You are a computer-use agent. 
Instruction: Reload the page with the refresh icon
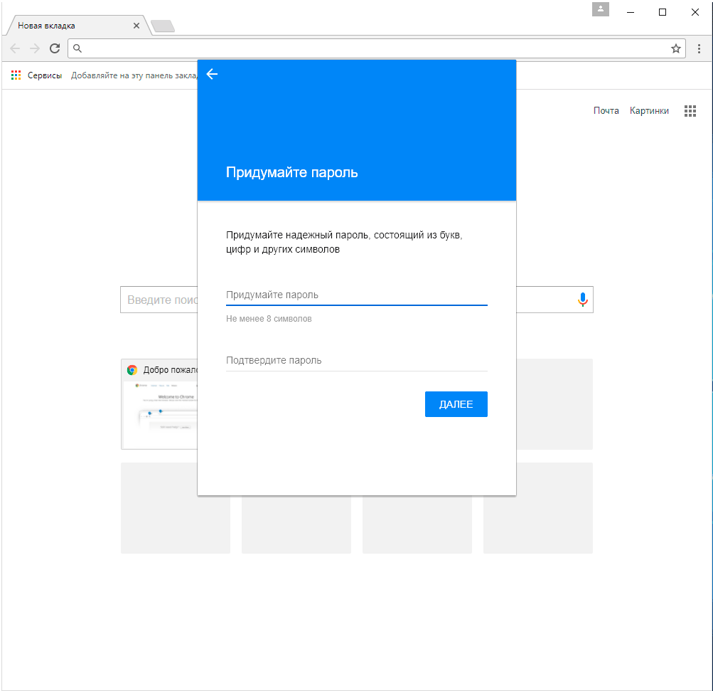point(55,48)
